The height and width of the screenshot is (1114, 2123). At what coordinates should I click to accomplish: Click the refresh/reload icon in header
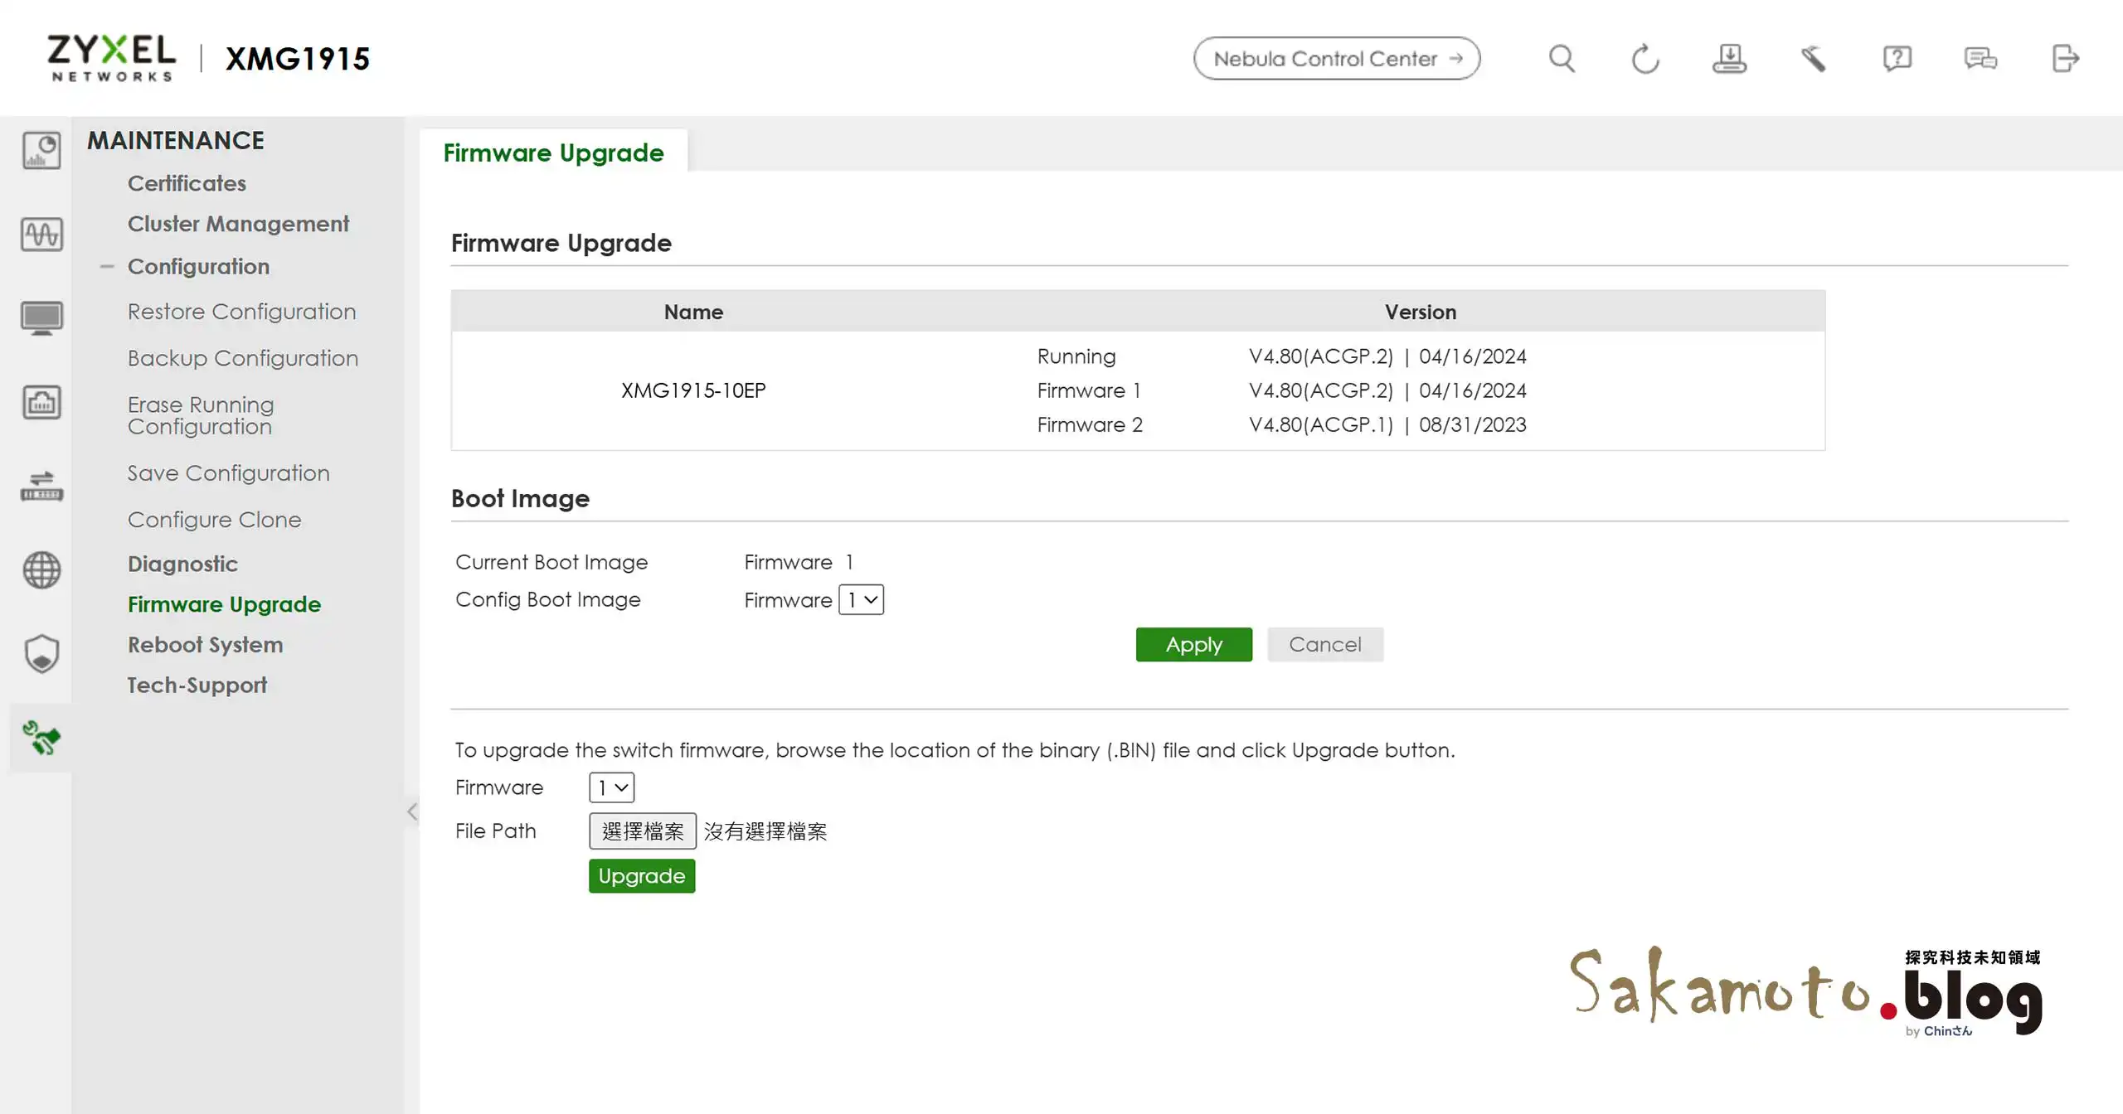pos(1645,59)
